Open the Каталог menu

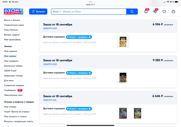coord(38,12)
